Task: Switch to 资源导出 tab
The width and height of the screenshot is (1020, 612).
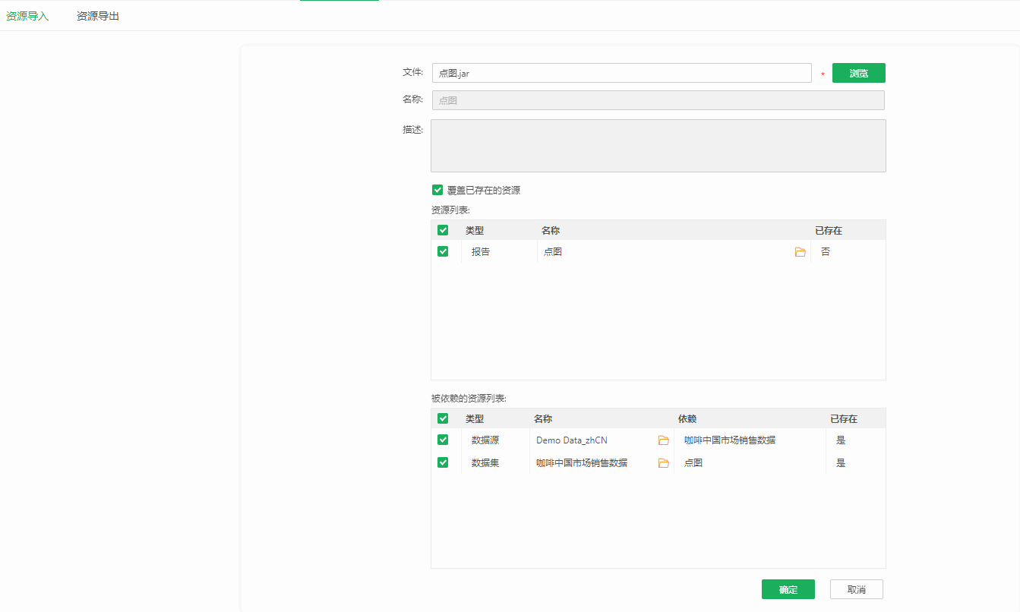Action: (98, 16)
